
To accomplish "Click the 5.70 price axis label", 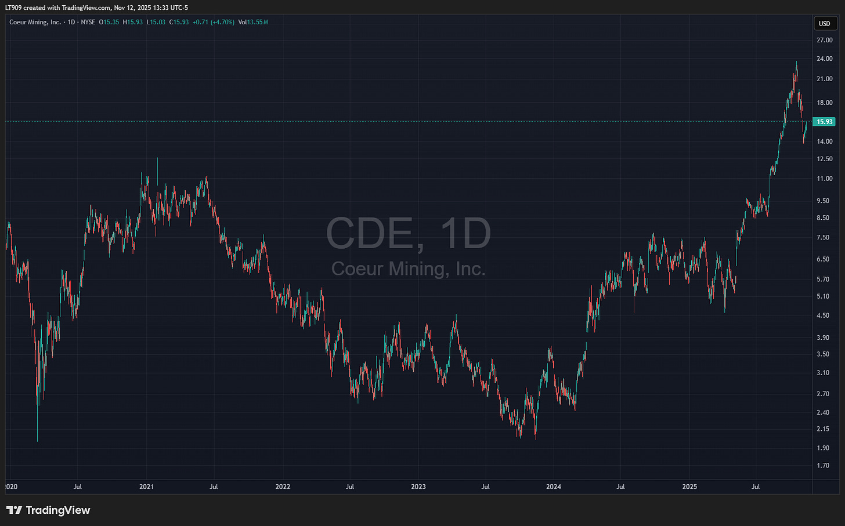I will (823, 279).
